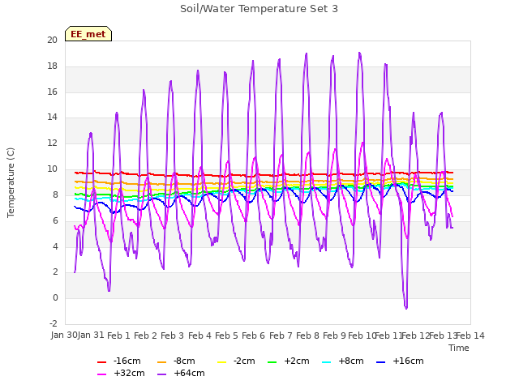Click the Feb 10 x-axis label

[361, 336]
